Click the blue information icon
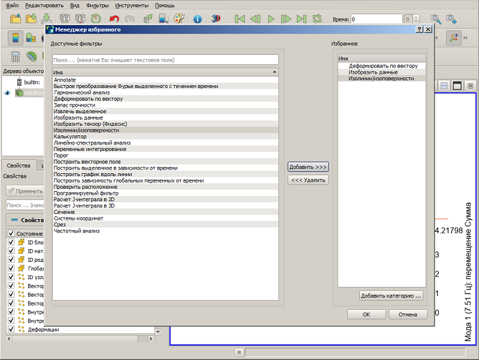 [x=198, y=19]
